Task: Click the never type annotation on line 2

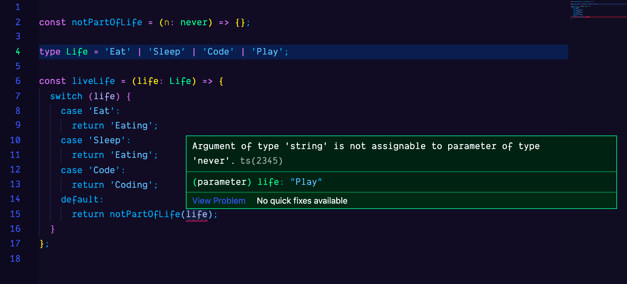Action: (x=194, y=23)
